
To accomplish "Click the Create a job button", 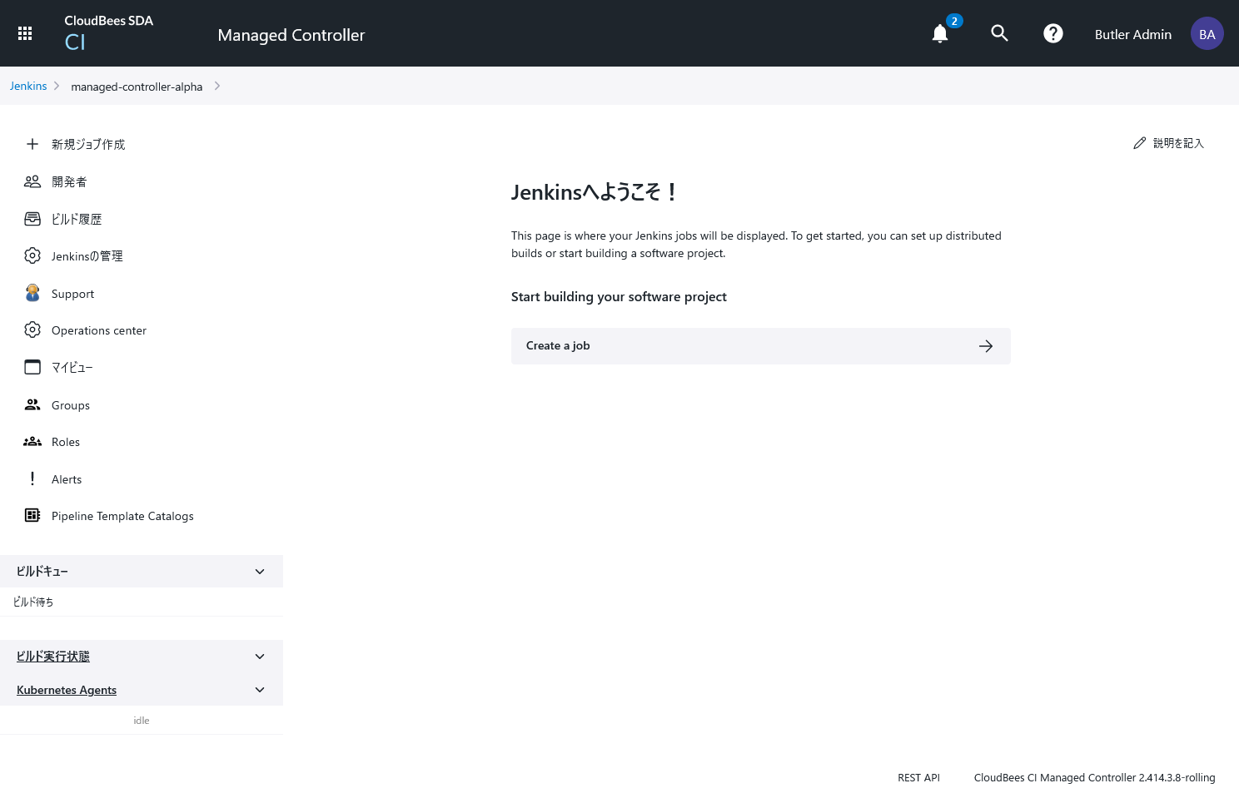I will (x=760, y=345).
